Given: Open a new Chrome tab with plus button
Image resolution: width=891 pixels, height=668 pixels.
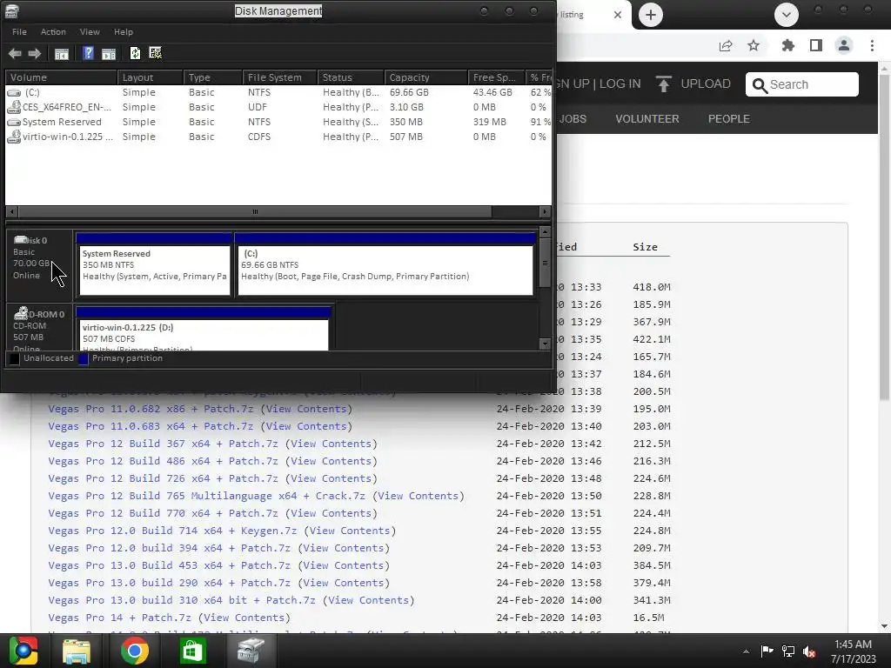Looking at the screenshot, I should [x=651, y=15].
